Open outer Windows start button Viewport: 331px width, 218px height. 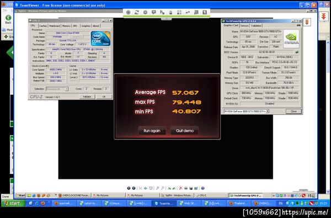13,203
